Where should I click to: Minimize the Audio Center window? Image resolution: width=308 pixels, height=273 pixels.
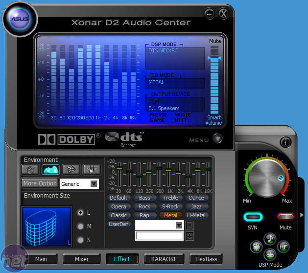(x=209, y=14)
